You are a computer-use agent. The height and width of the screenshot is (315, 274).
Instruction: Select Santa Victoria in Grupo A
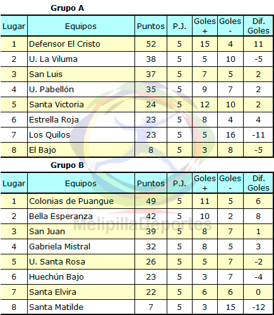tap(56, 104)
